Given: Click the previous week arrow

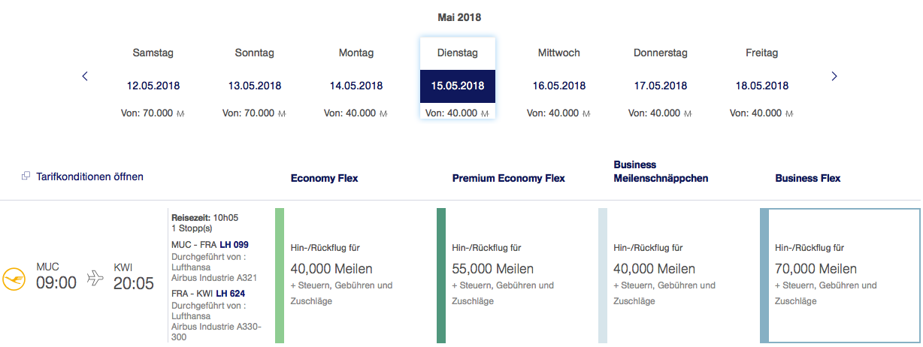Looking at the screenshot, I should coord(85,76).
